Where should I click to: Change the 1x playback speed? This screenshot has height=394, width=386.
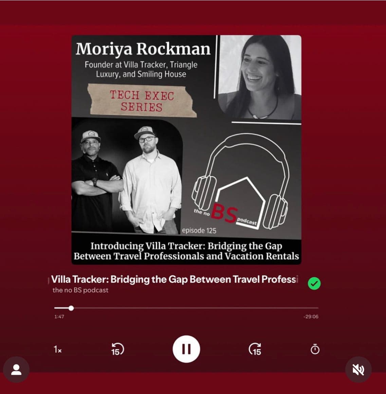point(58,349)
